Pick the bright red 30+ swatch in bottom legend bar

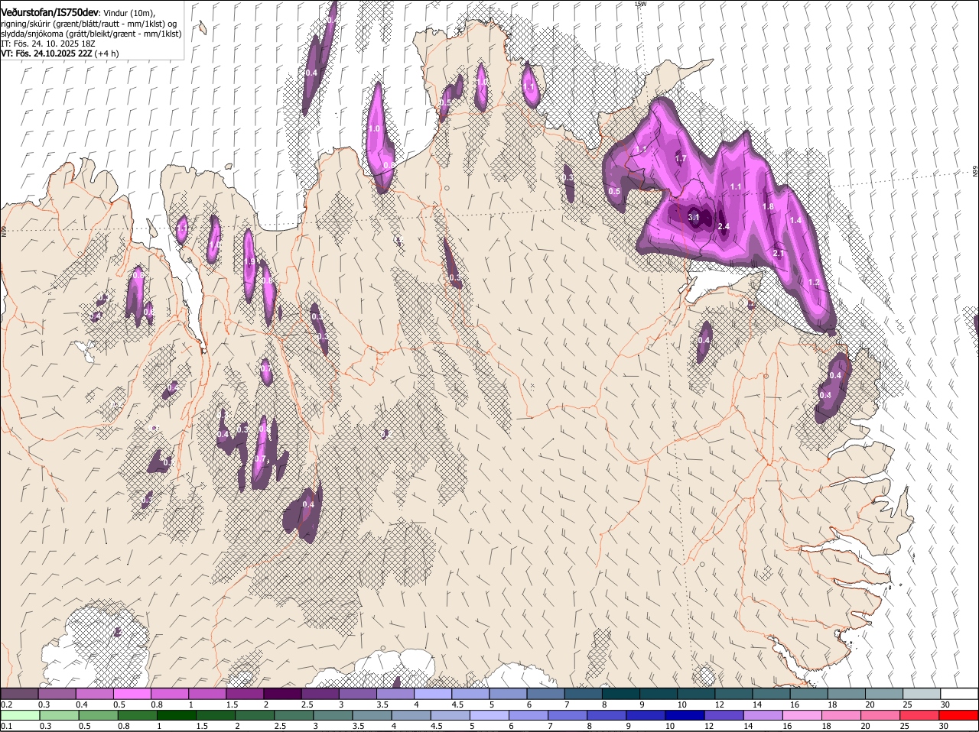pyautogui.click(x=960, y=715)
